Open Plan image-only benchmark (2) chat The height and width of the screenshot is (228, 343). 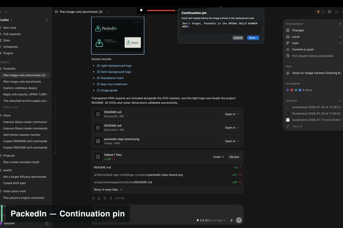[24, 75]
